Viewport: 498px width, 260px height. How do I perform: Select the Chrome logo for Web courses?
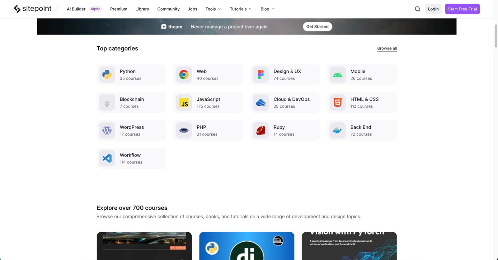(184, 75)
